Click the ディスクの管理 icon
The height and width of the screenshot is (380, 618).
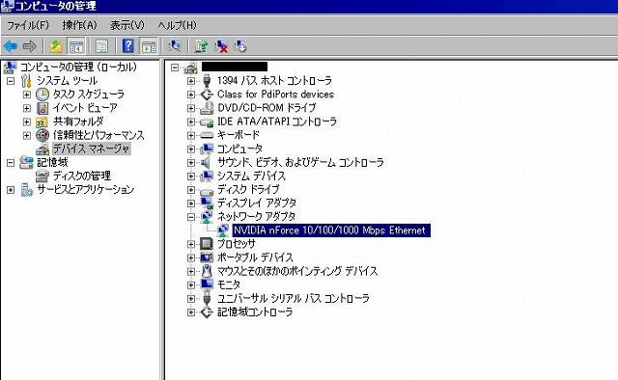pos(42,176)
